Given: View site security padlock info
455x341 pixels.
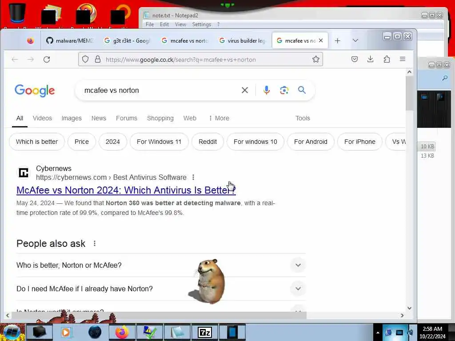Looking at the screenshot, I should pos(98,59).
